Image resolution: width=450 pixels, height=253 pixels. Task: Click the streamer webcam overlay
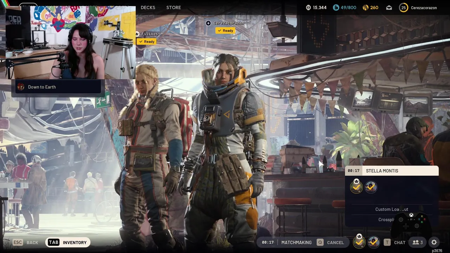point(70,42)
